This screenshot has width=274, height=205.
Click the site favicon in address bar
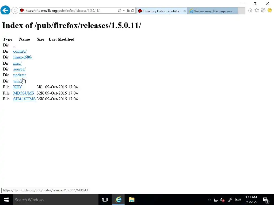tap(22, 11)
